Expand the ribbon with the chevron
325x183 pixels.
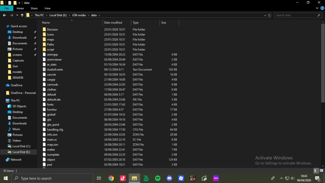pyautogui.click(x=317, y=8)
